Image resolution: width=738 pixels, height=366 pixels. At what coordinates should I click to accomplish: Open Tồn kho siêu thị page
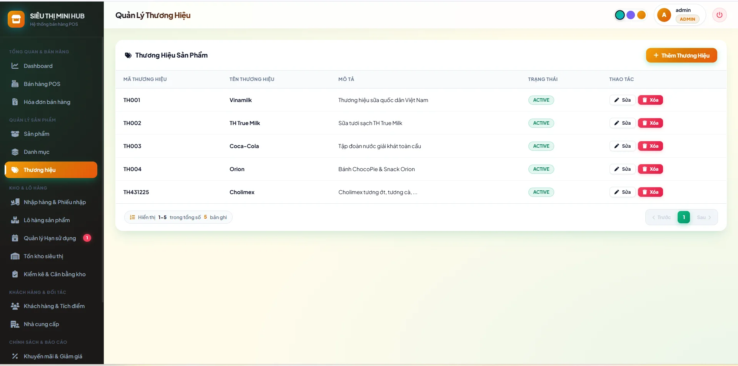(51, 256)
